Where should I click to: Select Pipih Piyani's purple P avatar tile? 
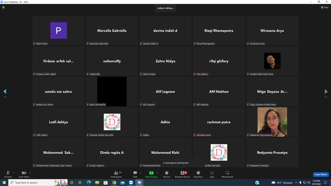click(58, 30)
